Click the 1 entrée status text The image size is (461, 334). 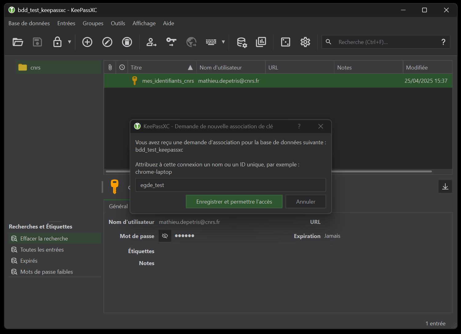tap(435, 324)
